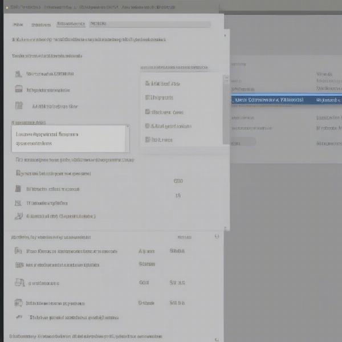
Task: Click the scrollbar of the checkbox list panel
Action: tap(226, 109)
